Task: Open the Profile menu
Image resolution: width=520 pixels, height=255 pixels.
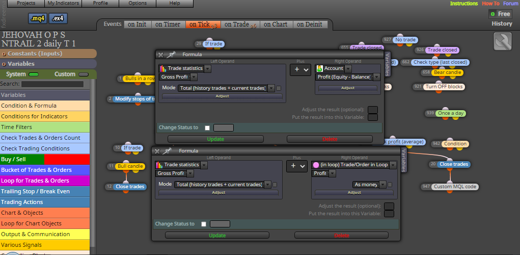Action: (x=100, y=4)
